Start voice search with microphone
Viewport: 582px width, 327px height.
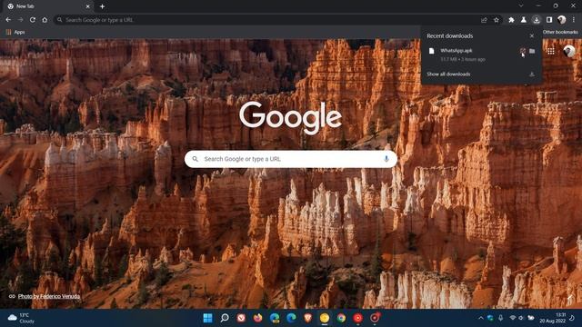click(386, 159)
